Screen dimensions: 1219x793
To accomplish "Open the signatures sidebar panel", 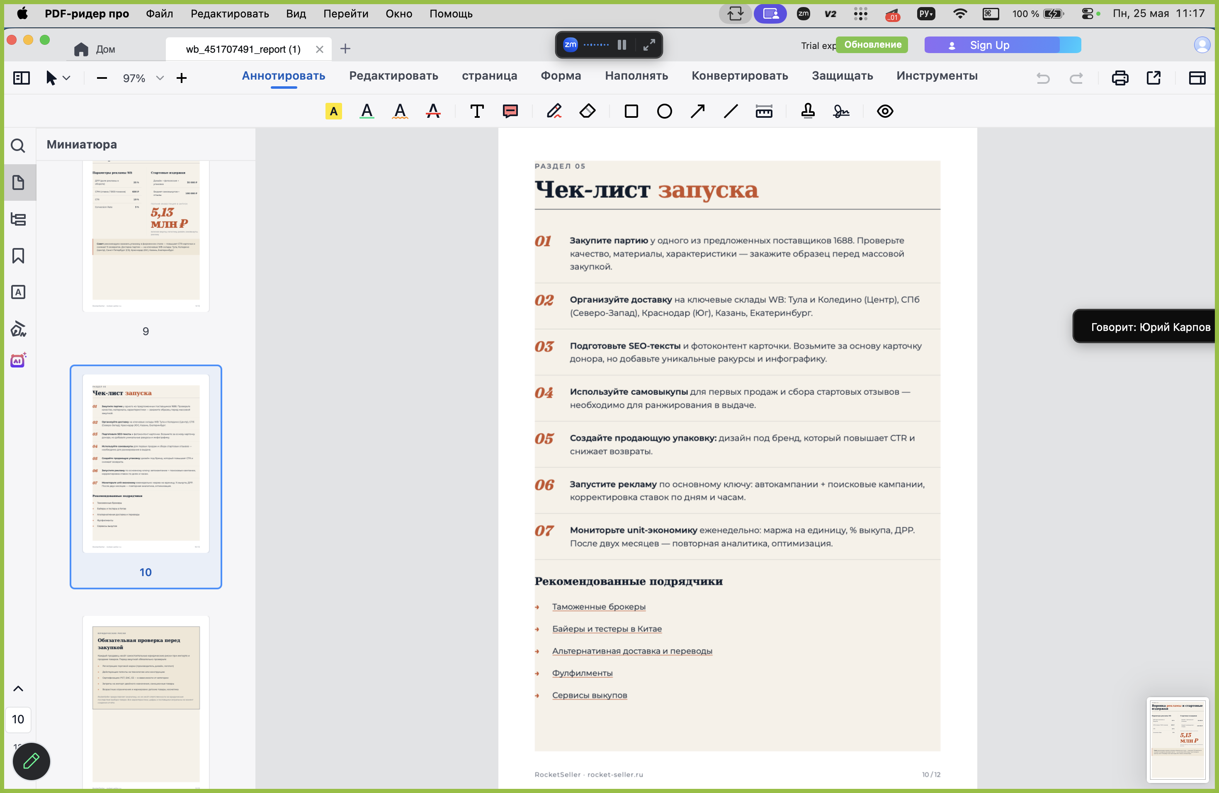I will pos(18,329).
